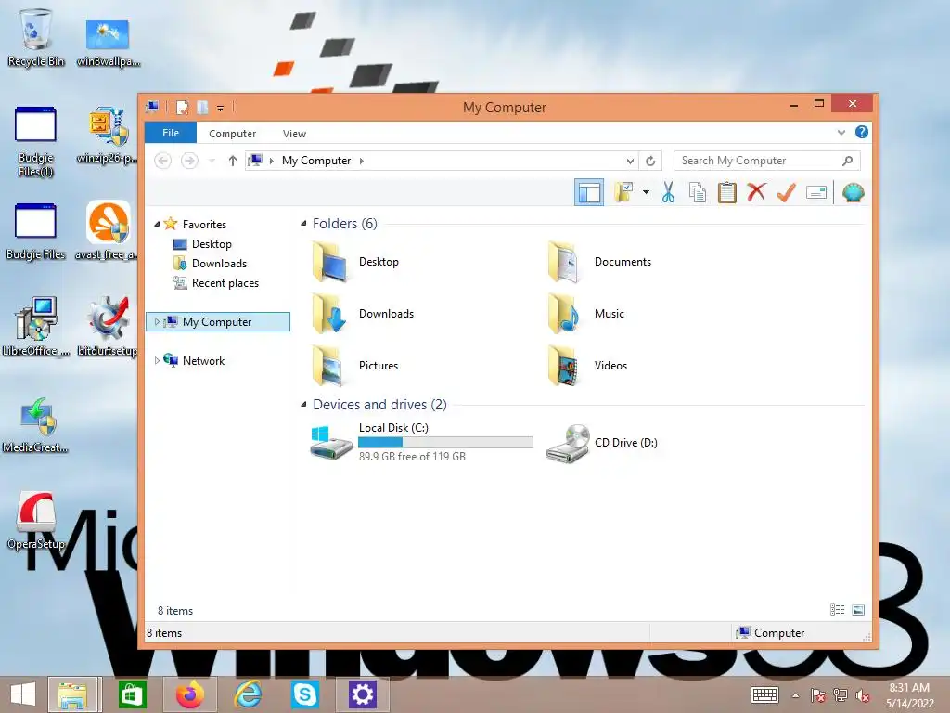This screenshot has height=713, width=950.
Task: Click the blue shell icon in toolbar
Action: coord(854,193)
